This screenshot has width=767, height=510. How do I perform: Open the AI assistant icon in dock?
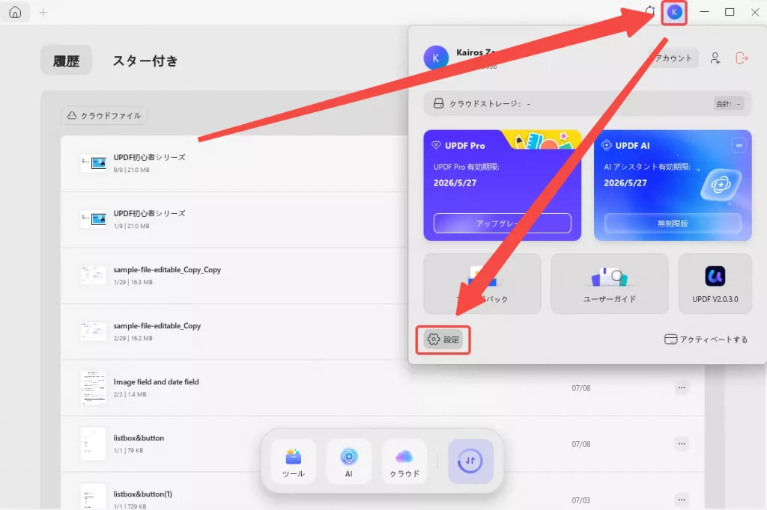[349, 462]
